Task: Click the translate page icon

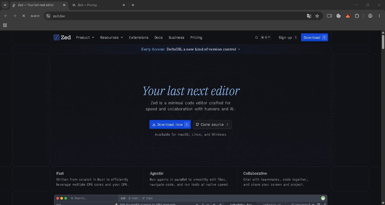Action: (309, 16)
